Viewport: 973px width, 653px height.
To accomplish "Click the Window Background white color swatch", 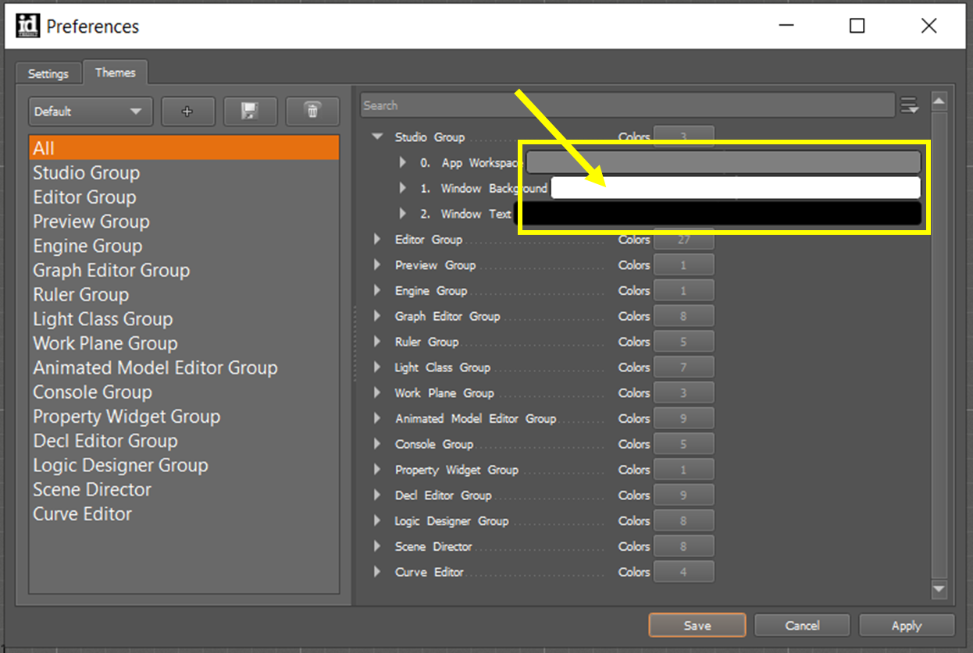I will 736,188.
